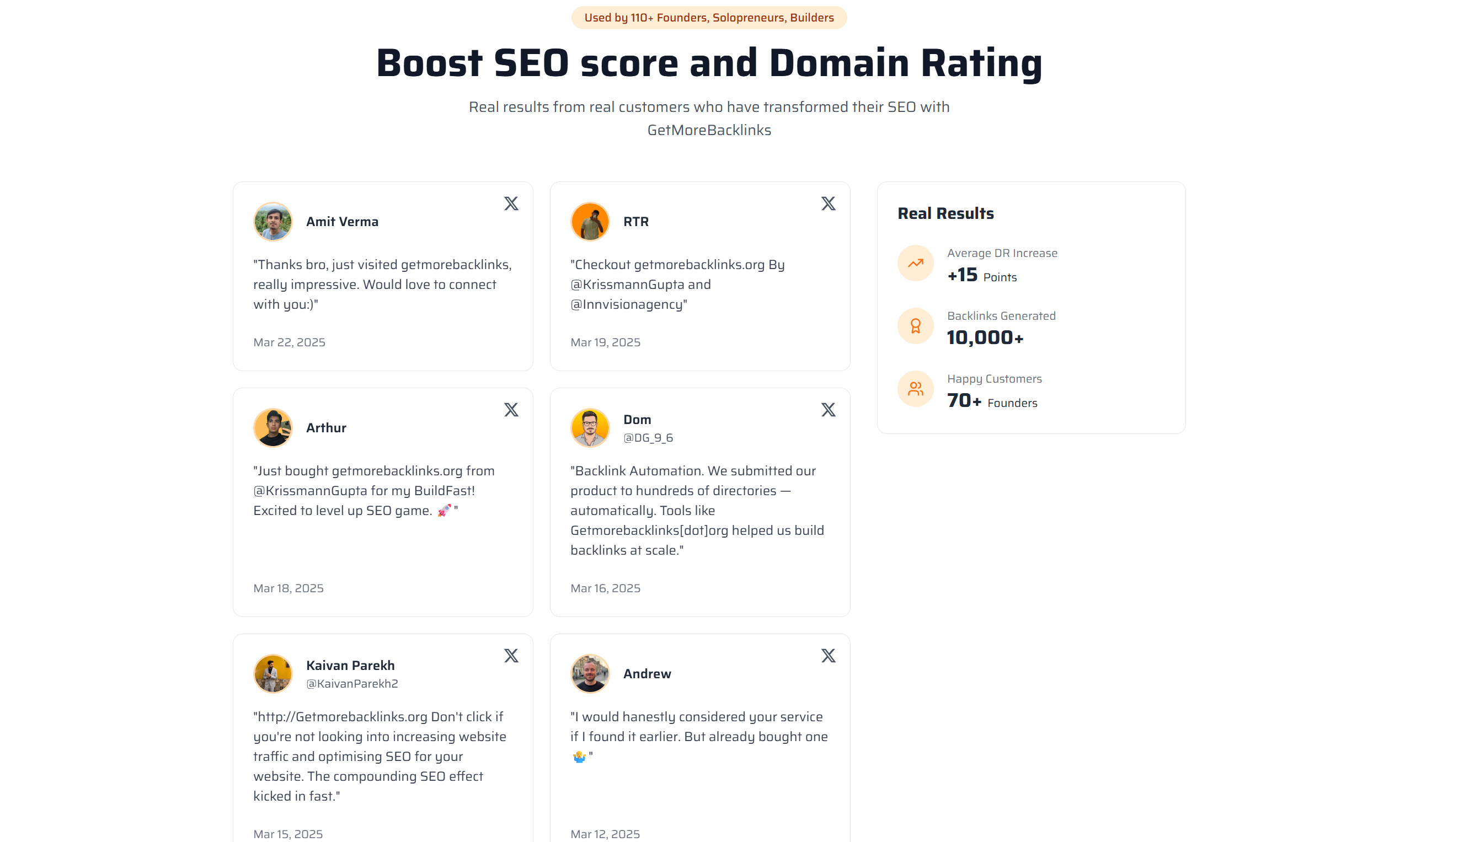
Task: Click Dom's profile avatar
Action: click(x=589, y=427)
